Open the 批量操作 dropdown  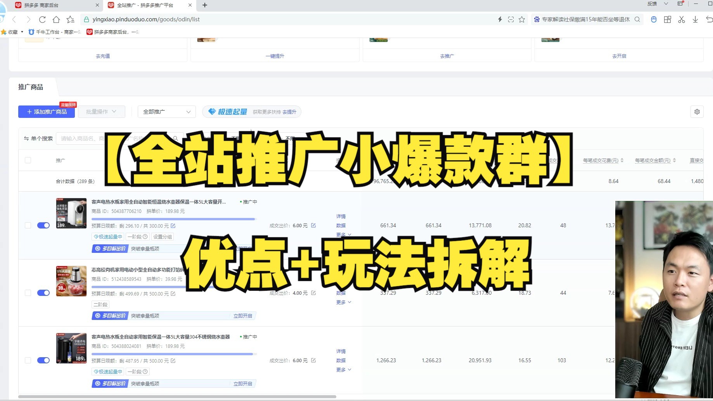click(x=102, y=112)
